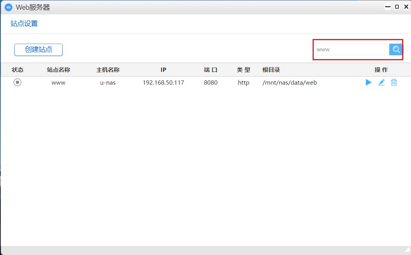Maximize the Web服务器 window

(397, 7)
